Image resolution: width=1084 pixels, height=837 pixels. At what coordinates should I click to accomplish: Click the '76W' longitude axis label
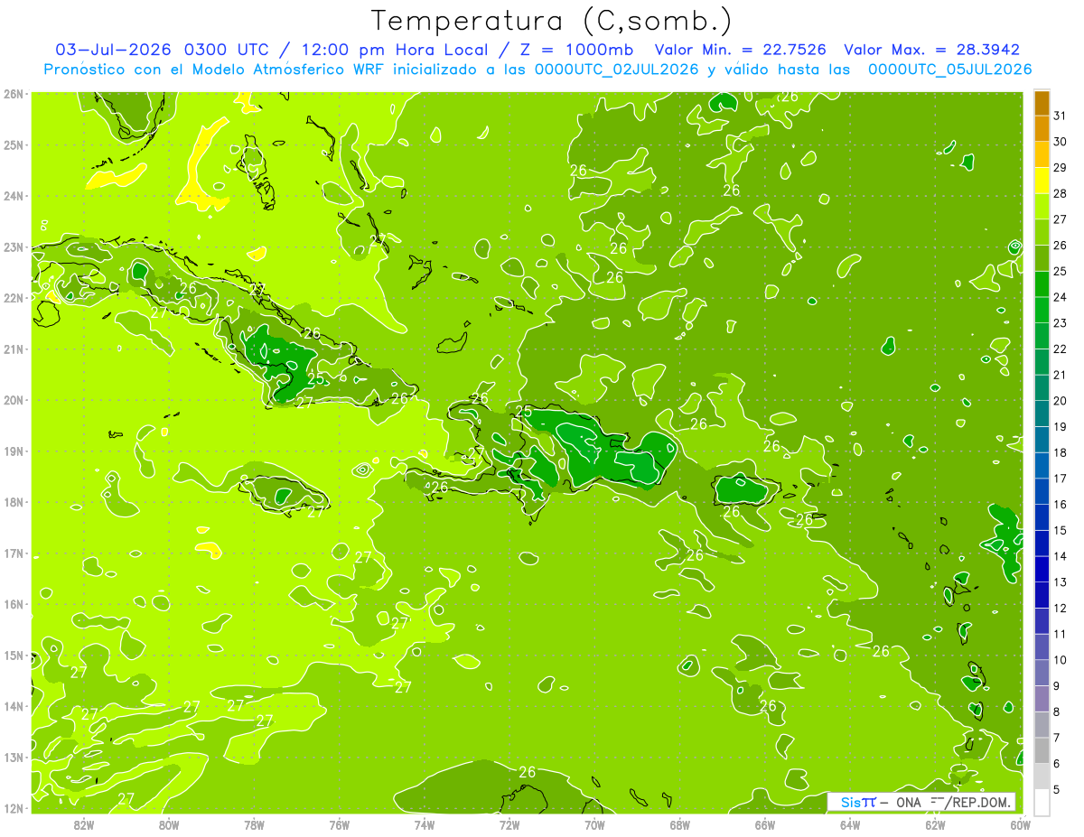click(x=340, y=824)
